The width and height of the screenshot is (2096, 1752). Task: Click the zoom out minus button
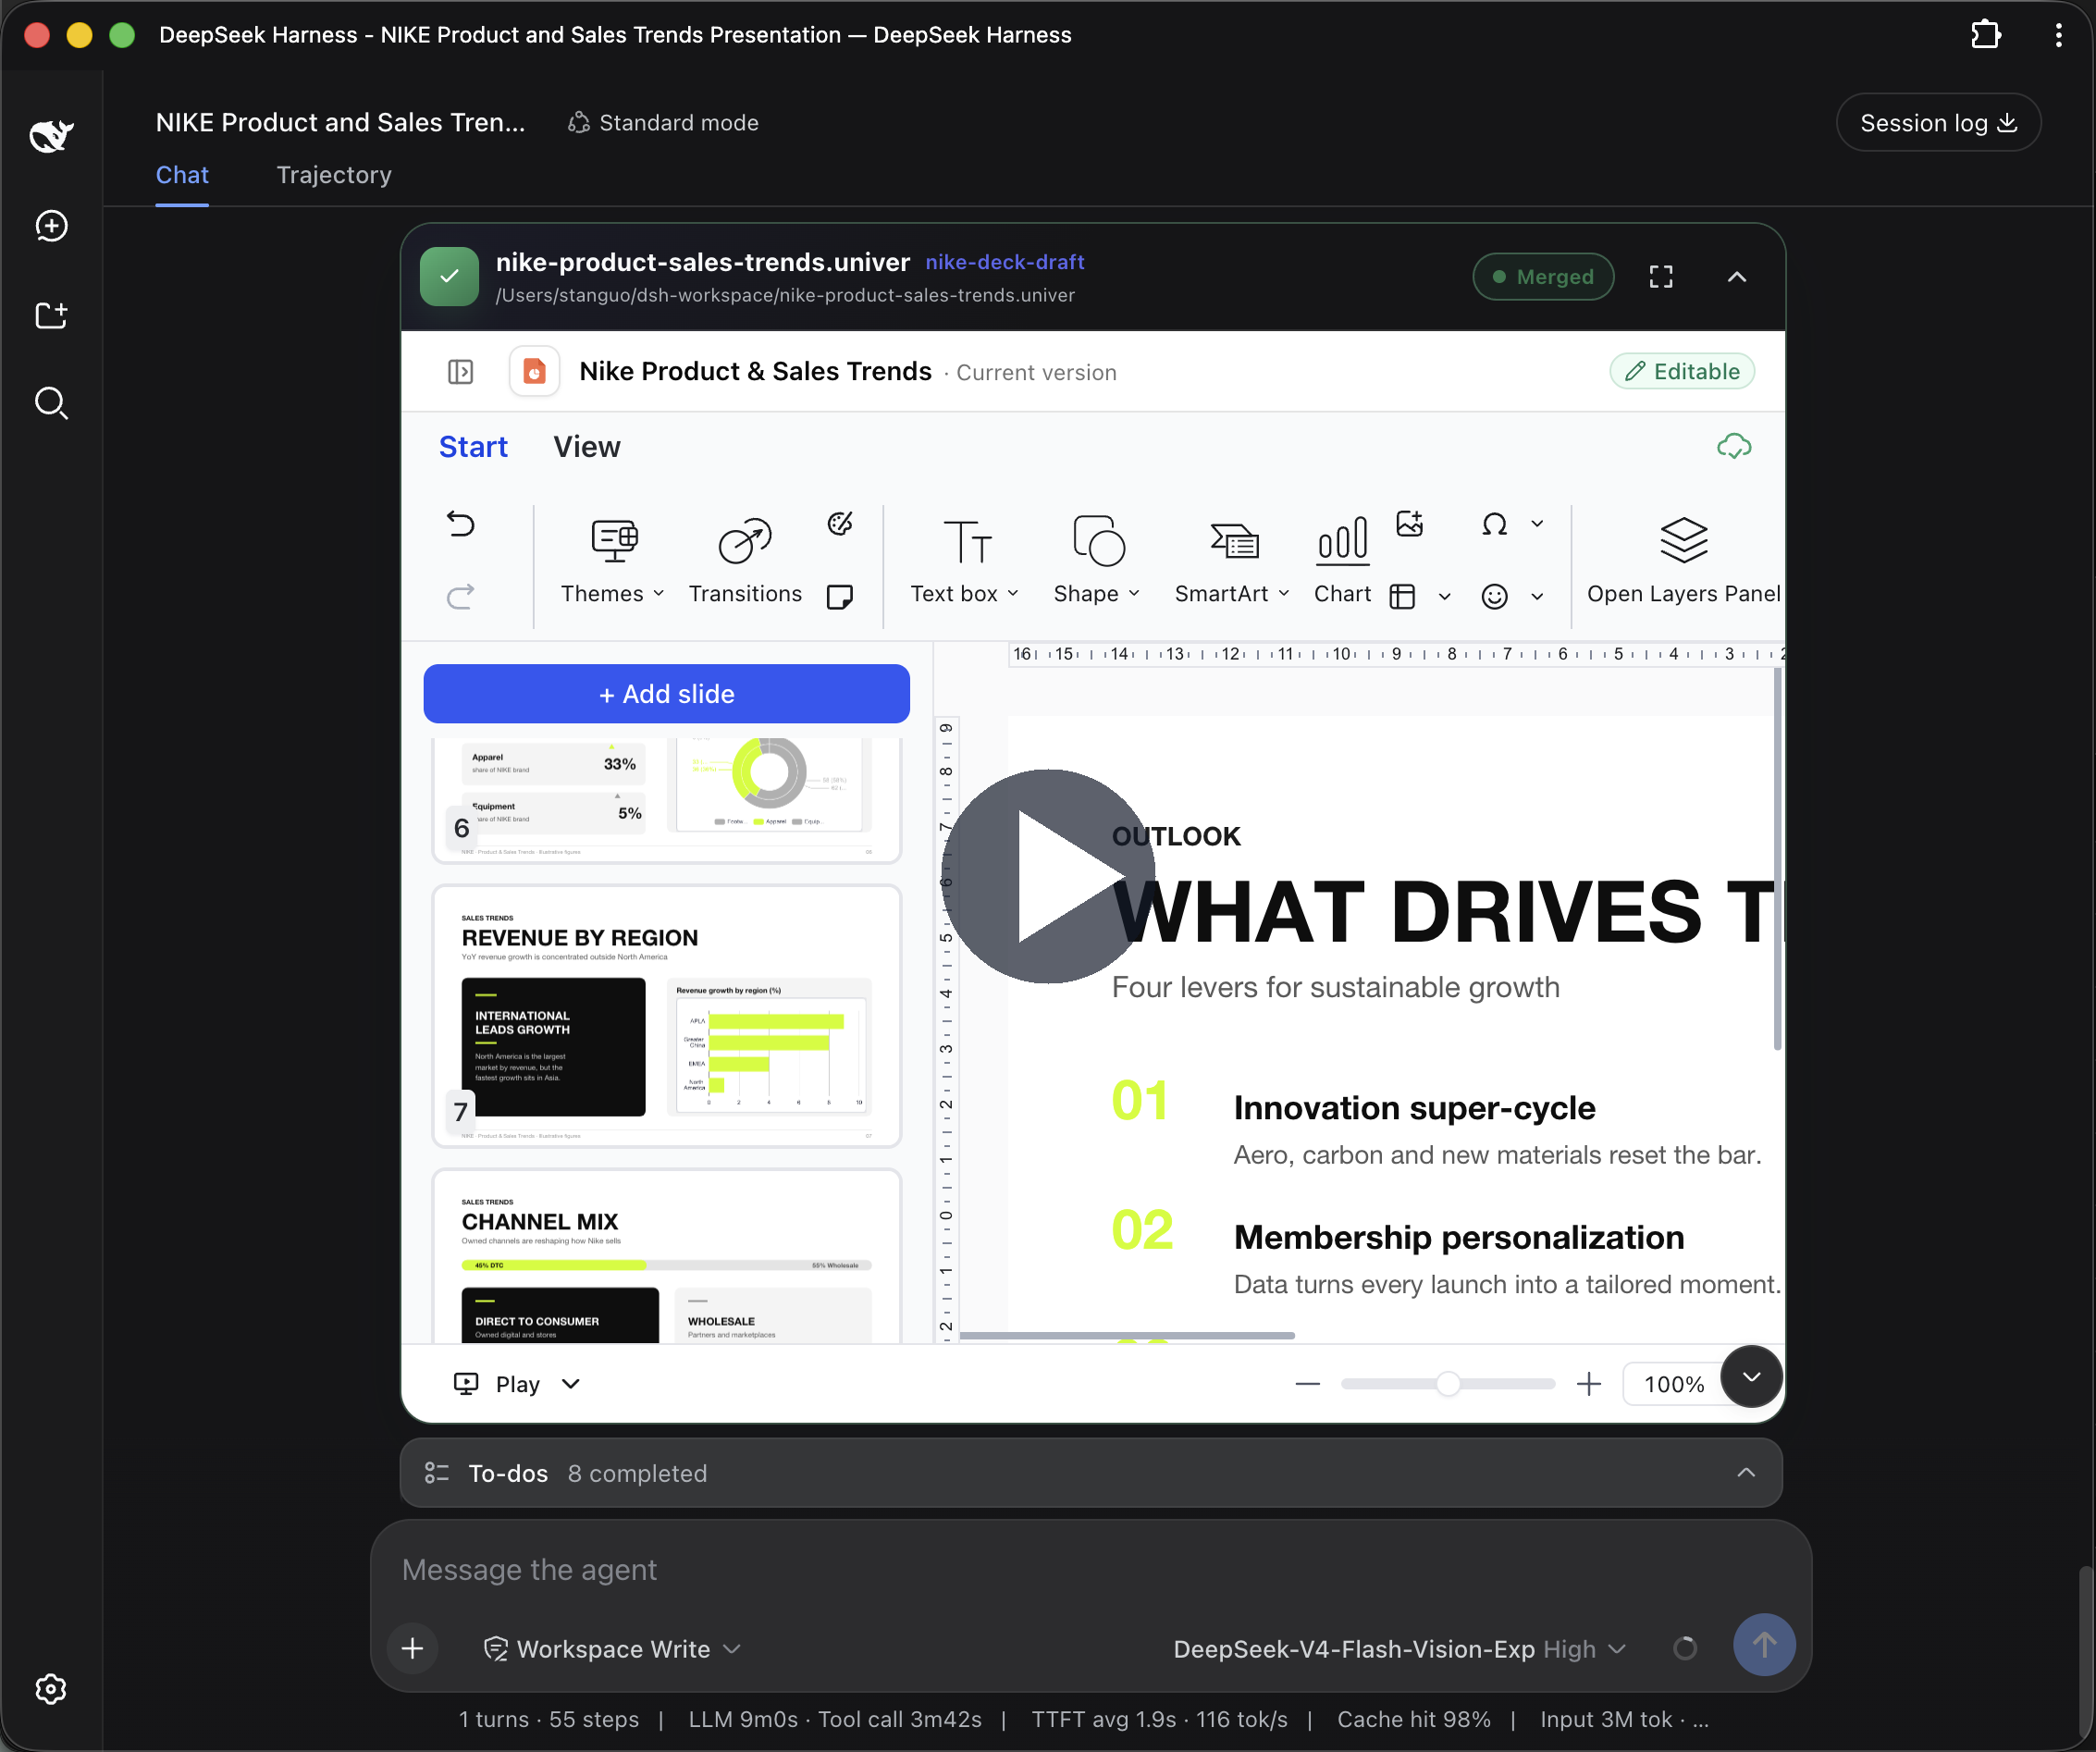click(1308, 1384)
